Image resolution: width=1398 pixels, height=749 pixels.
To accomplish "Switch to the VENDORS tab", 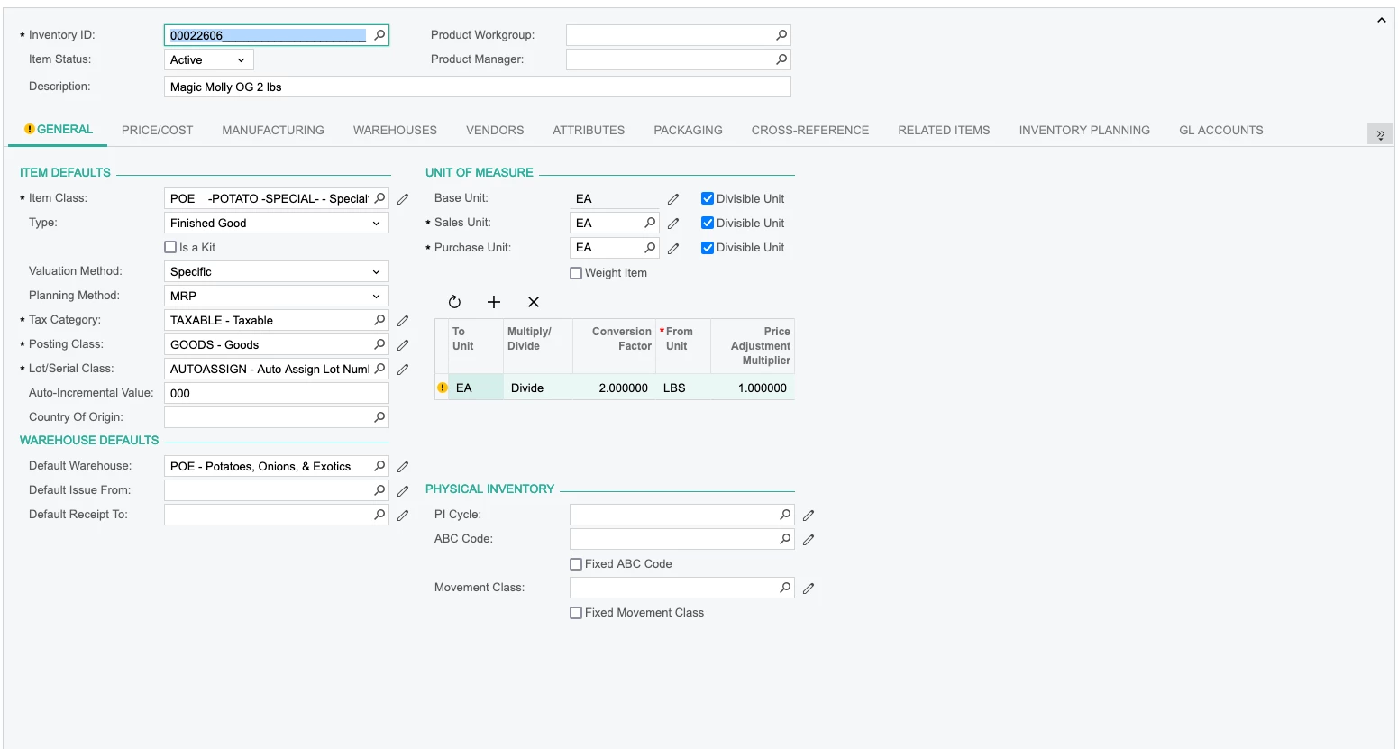I will (495, 130).
